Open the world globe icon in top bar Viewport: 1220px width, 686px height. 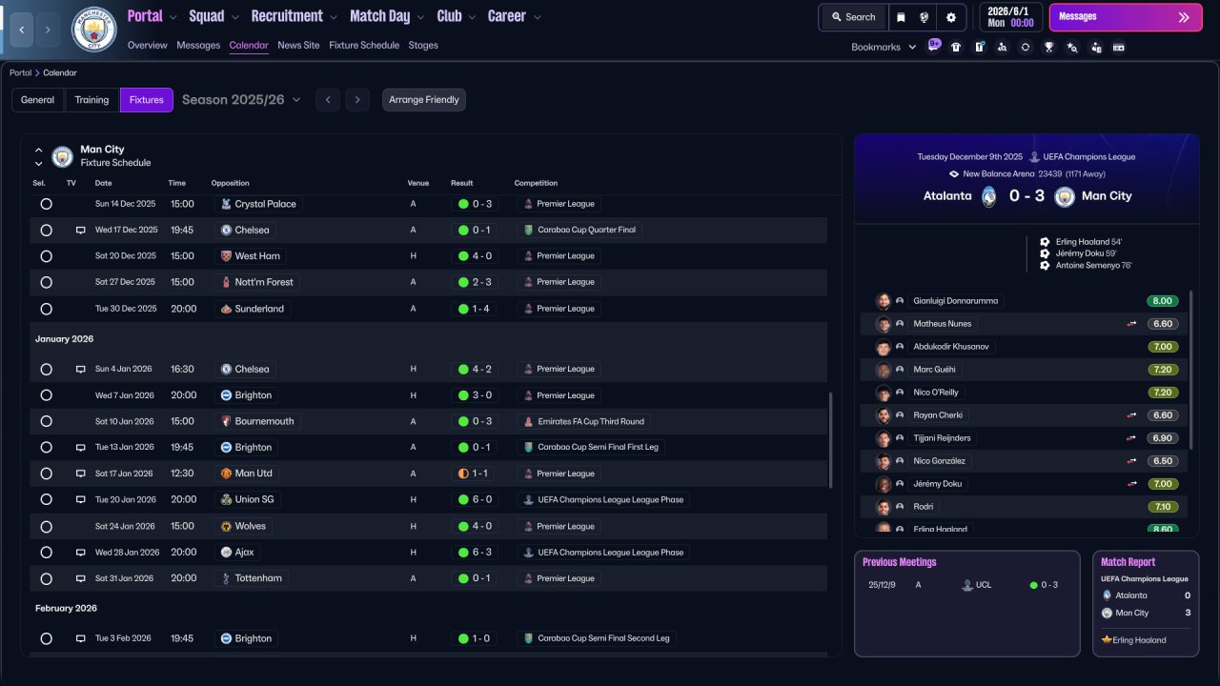pos(925,17)
